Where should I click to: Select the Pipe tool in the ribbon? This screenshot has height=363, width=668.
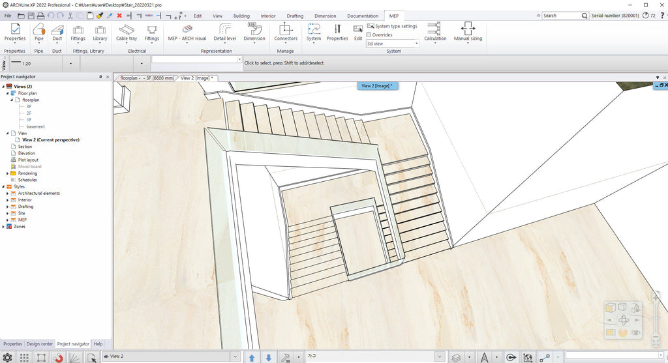tap(38, 30)
